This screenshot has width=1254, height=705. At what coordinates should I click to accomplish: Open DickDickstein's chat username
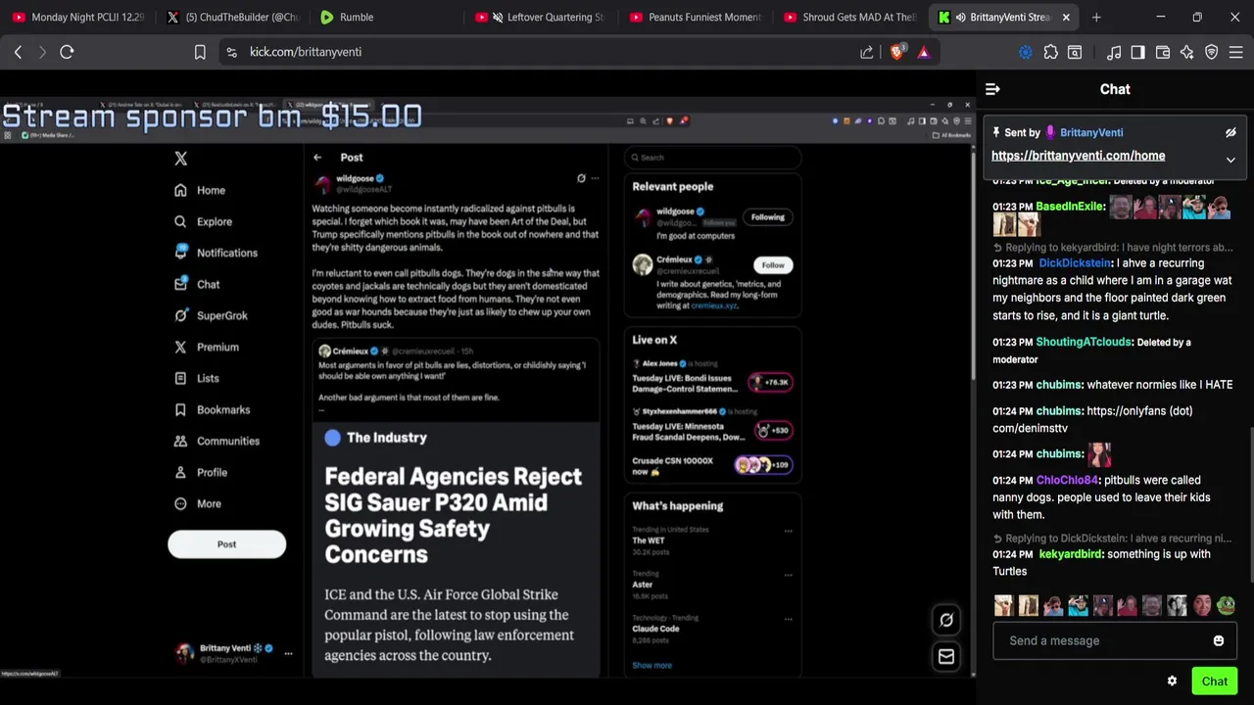(1076, 263)
